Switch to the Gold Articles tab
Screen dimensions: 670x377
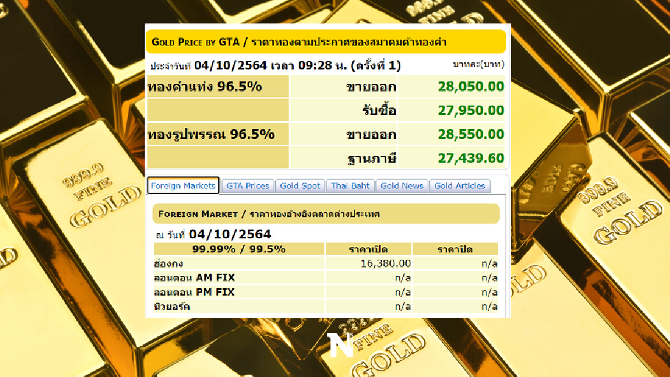click(460, 186)
